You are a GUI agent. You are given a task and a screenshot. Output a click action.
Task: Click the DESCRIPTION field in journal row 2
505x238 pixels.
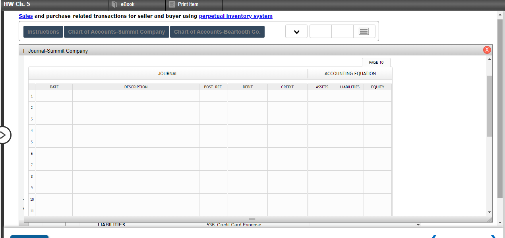[136, 107]
